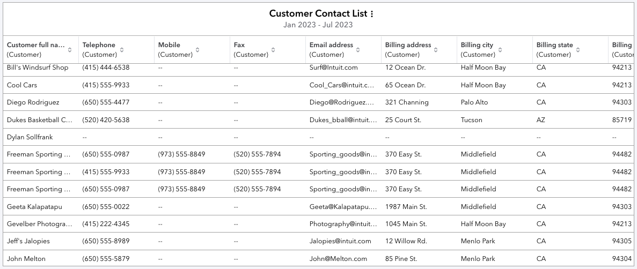This screenshot has width=637, height=269.
Task: Click Jeff's Jalopies customer name
Action: click(x=28, y=241)
